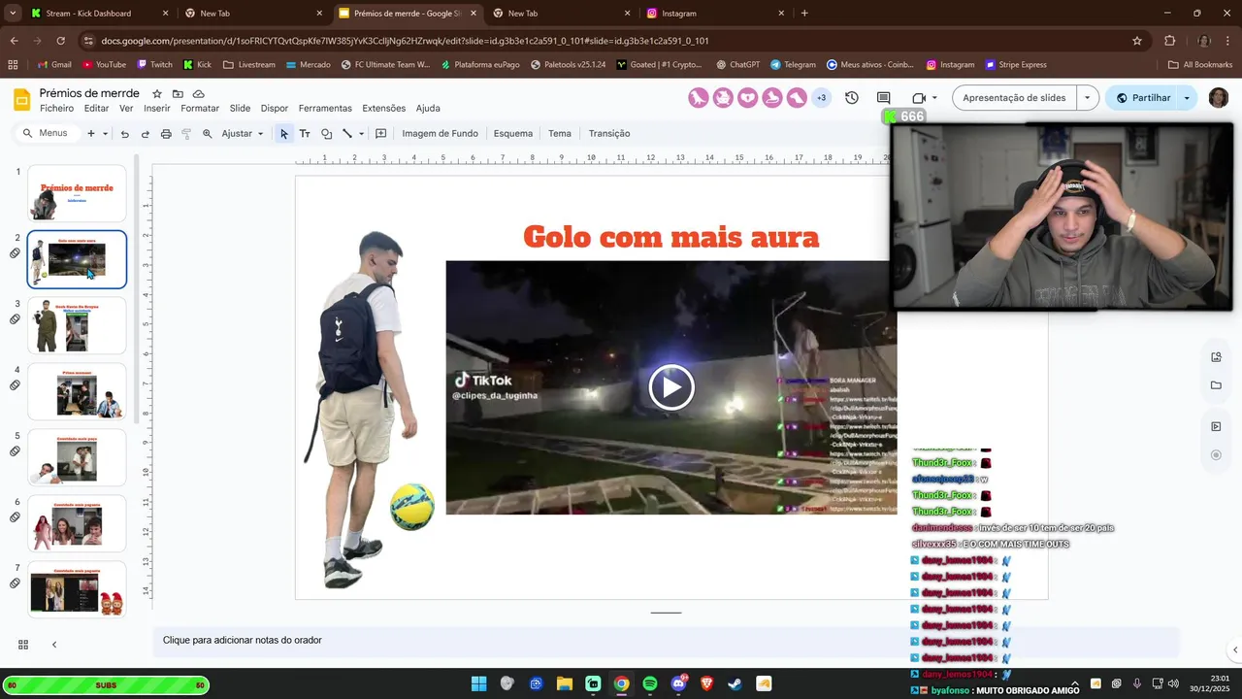This screenshot has width=1242, height=699.
Task: Open the Formatar menu
Action: (x=200, y=109)
